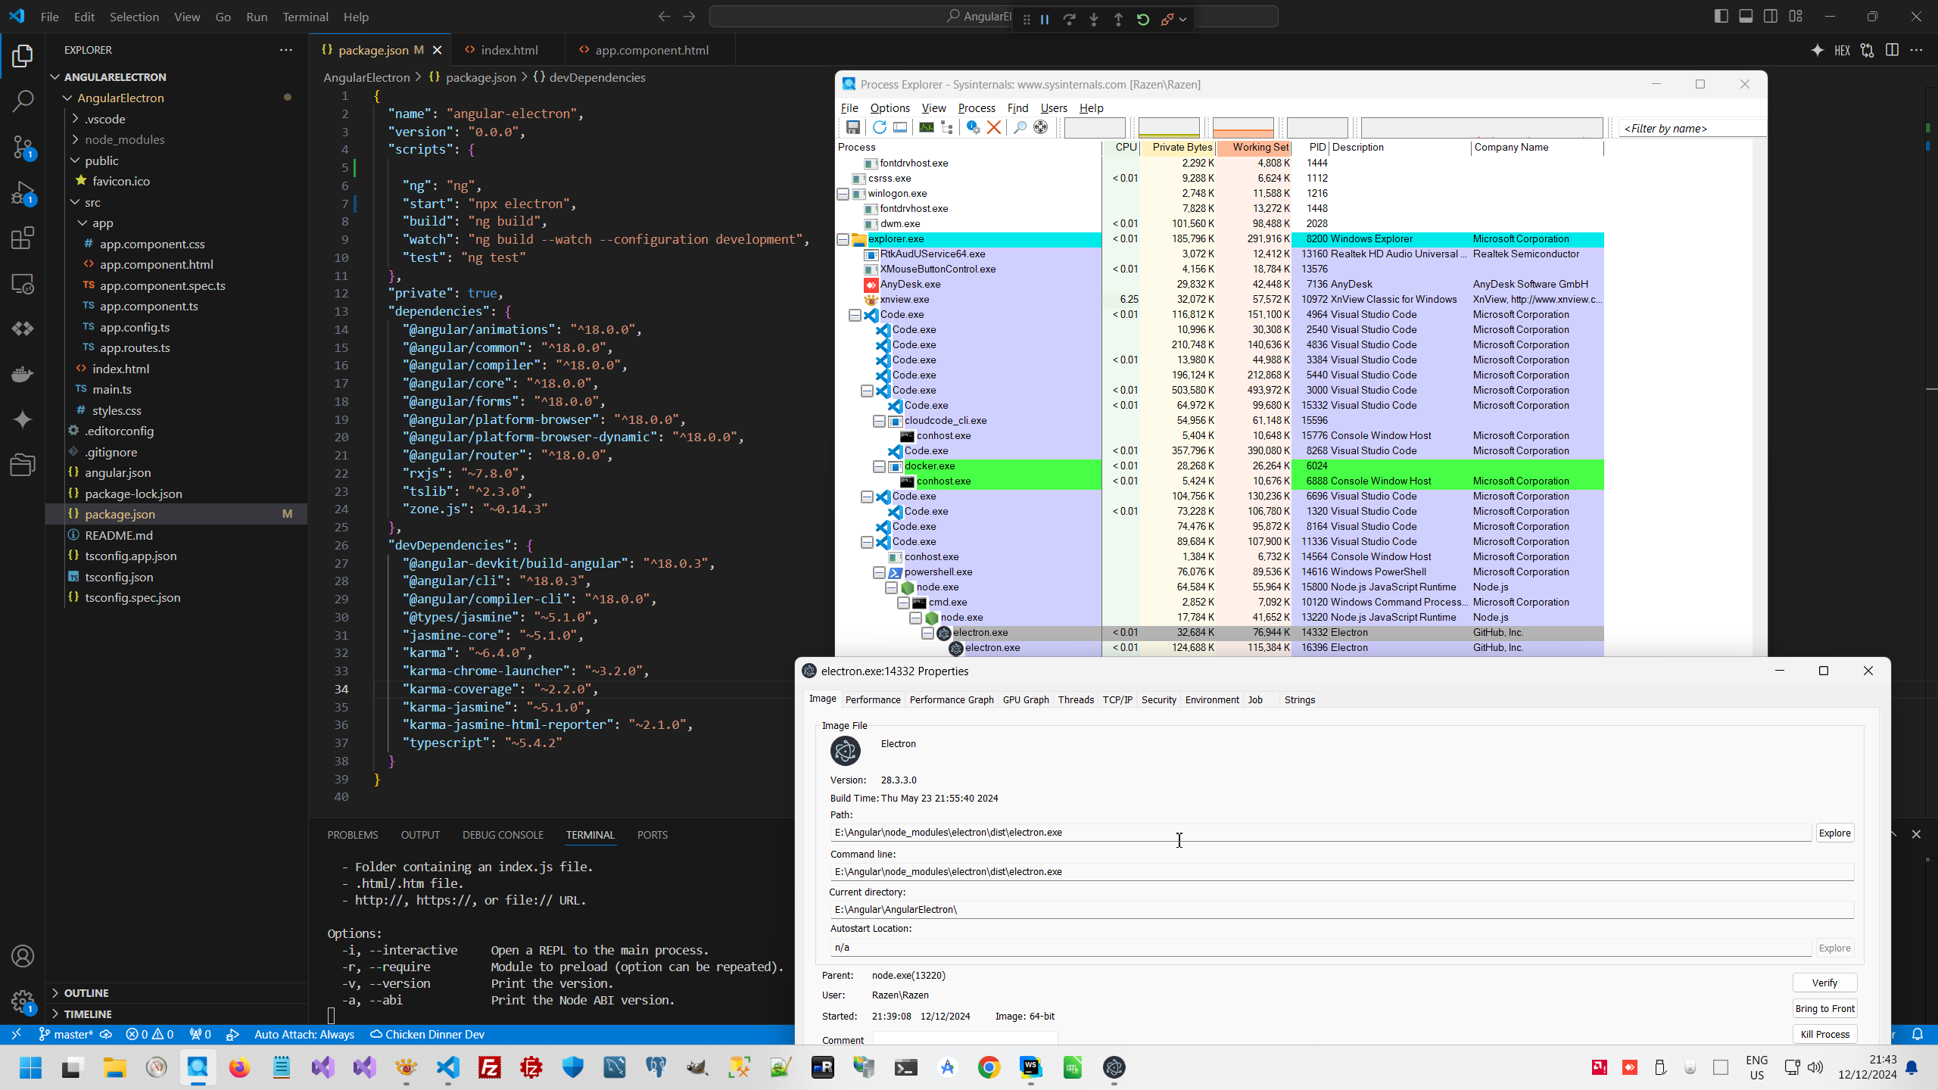Switch to the Threads tab
The width and height of the screenshot is (1938, 1090).
click(1075, 699)
